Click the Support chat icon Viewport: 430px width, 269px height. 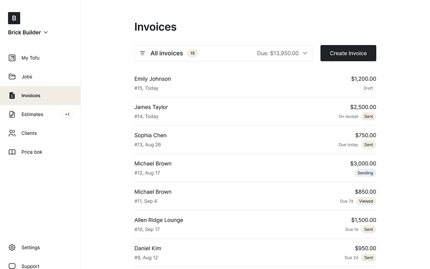pos(12,266)
